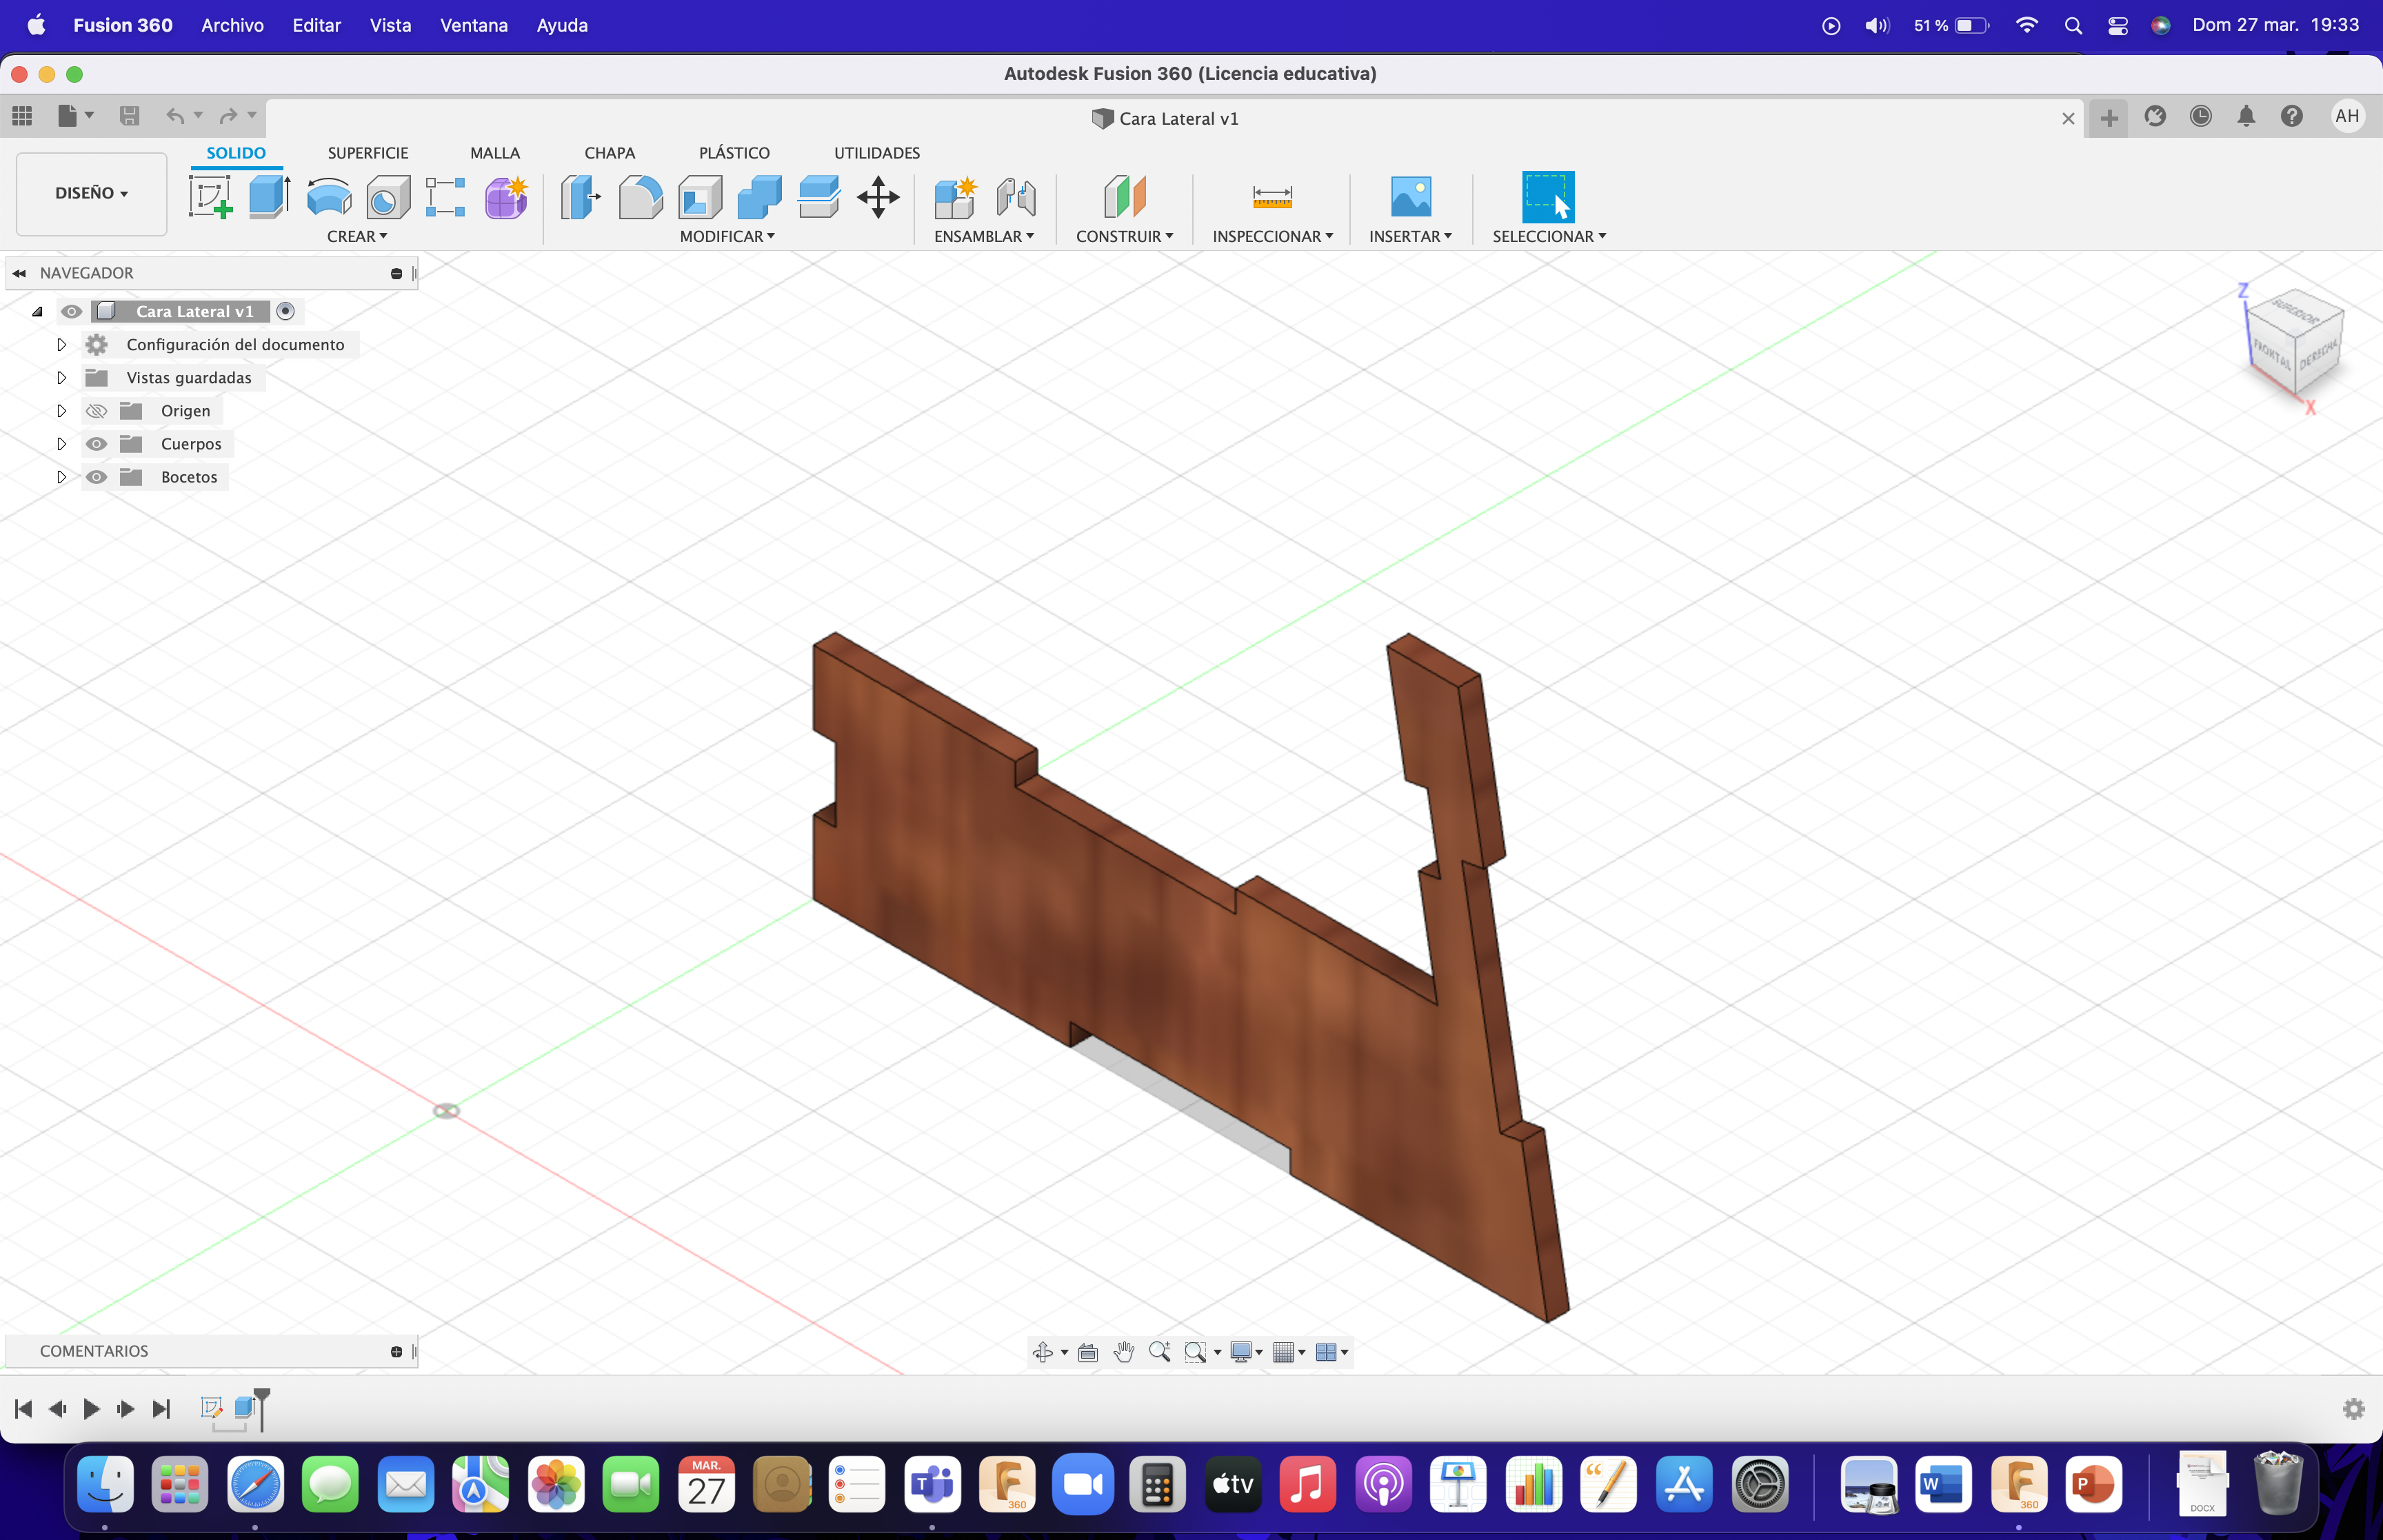Activate the Move/Copy tool

click(878, 196)
